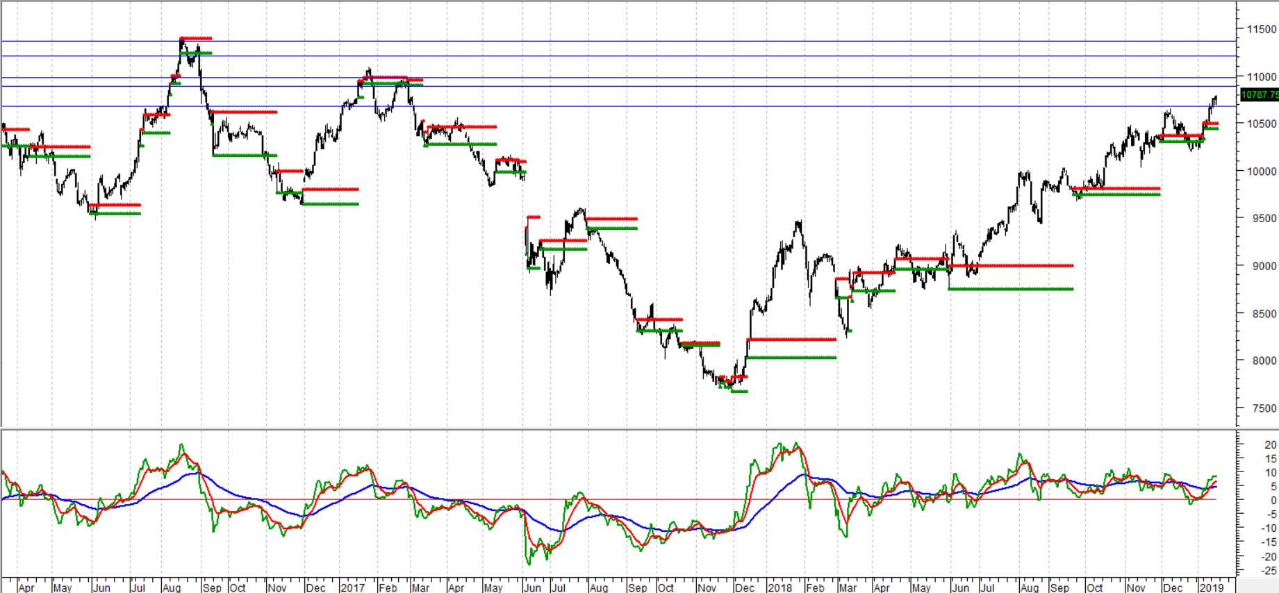The width and height of the screenshot is (1279, 593).
Task: Click the oscillator scale value -15
Action: pyautogui.click(x=1269, y=542)
